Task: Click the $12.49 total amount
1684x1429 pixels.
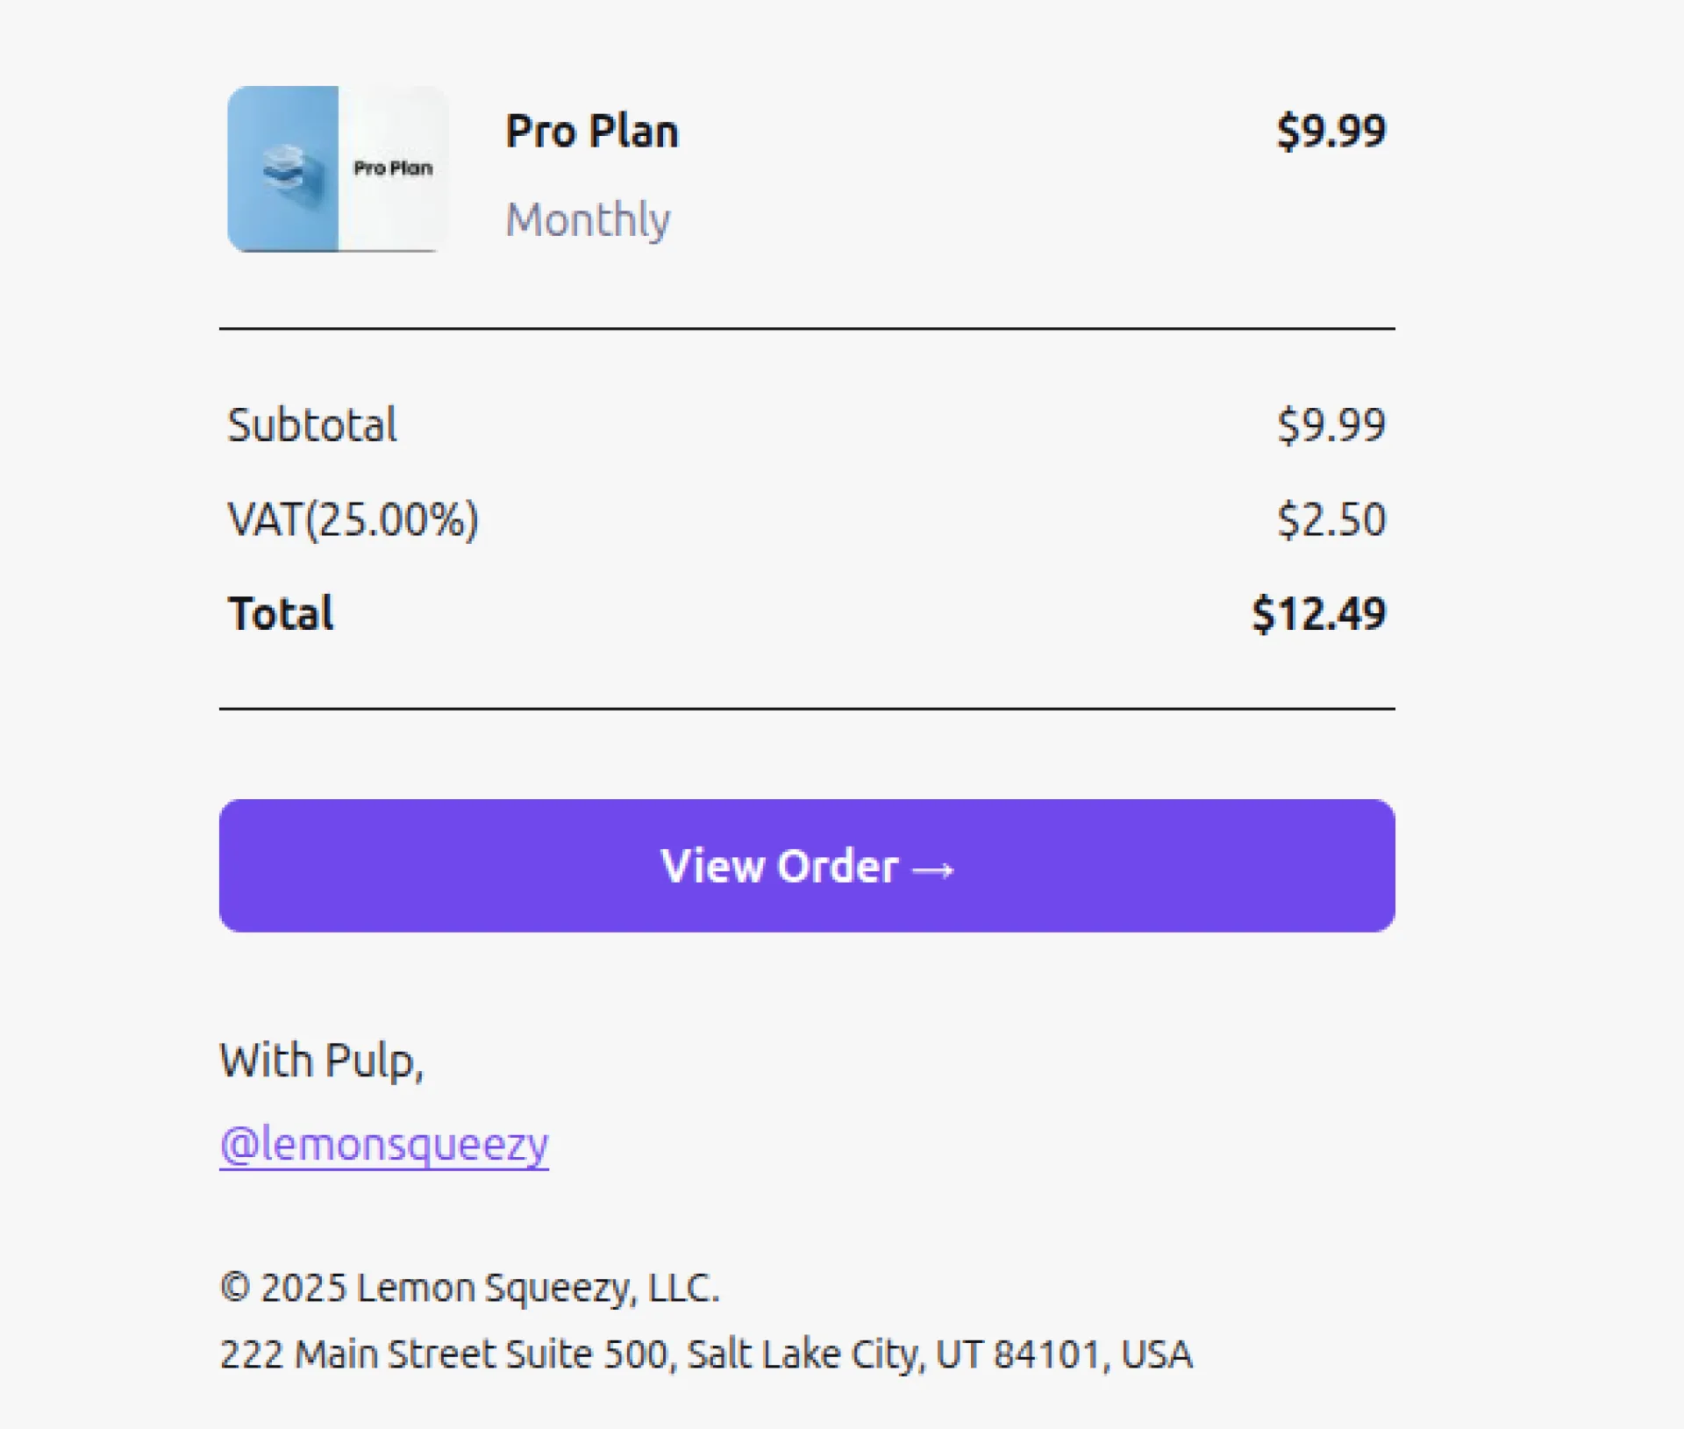Action: tap(1318, 613)
